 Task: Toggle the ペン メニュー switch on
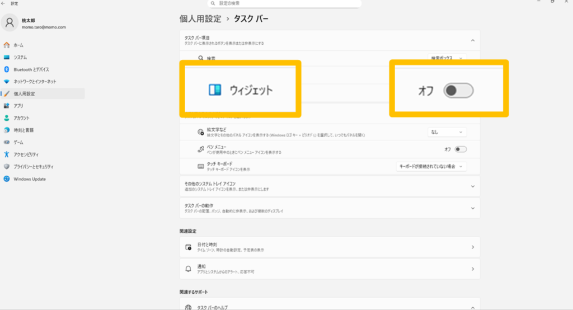[461, 149]
